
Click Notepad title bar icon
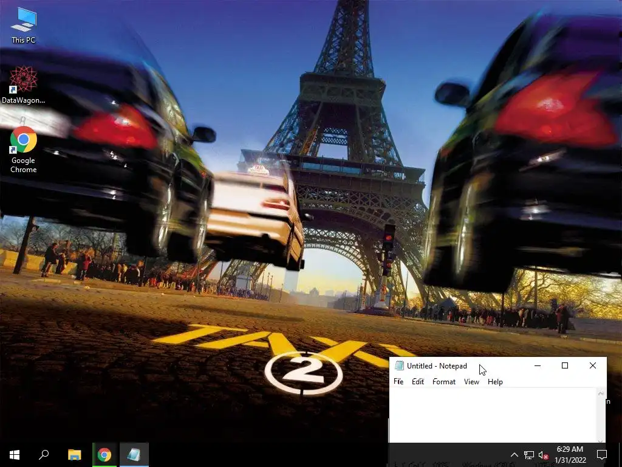click(399, 365)
